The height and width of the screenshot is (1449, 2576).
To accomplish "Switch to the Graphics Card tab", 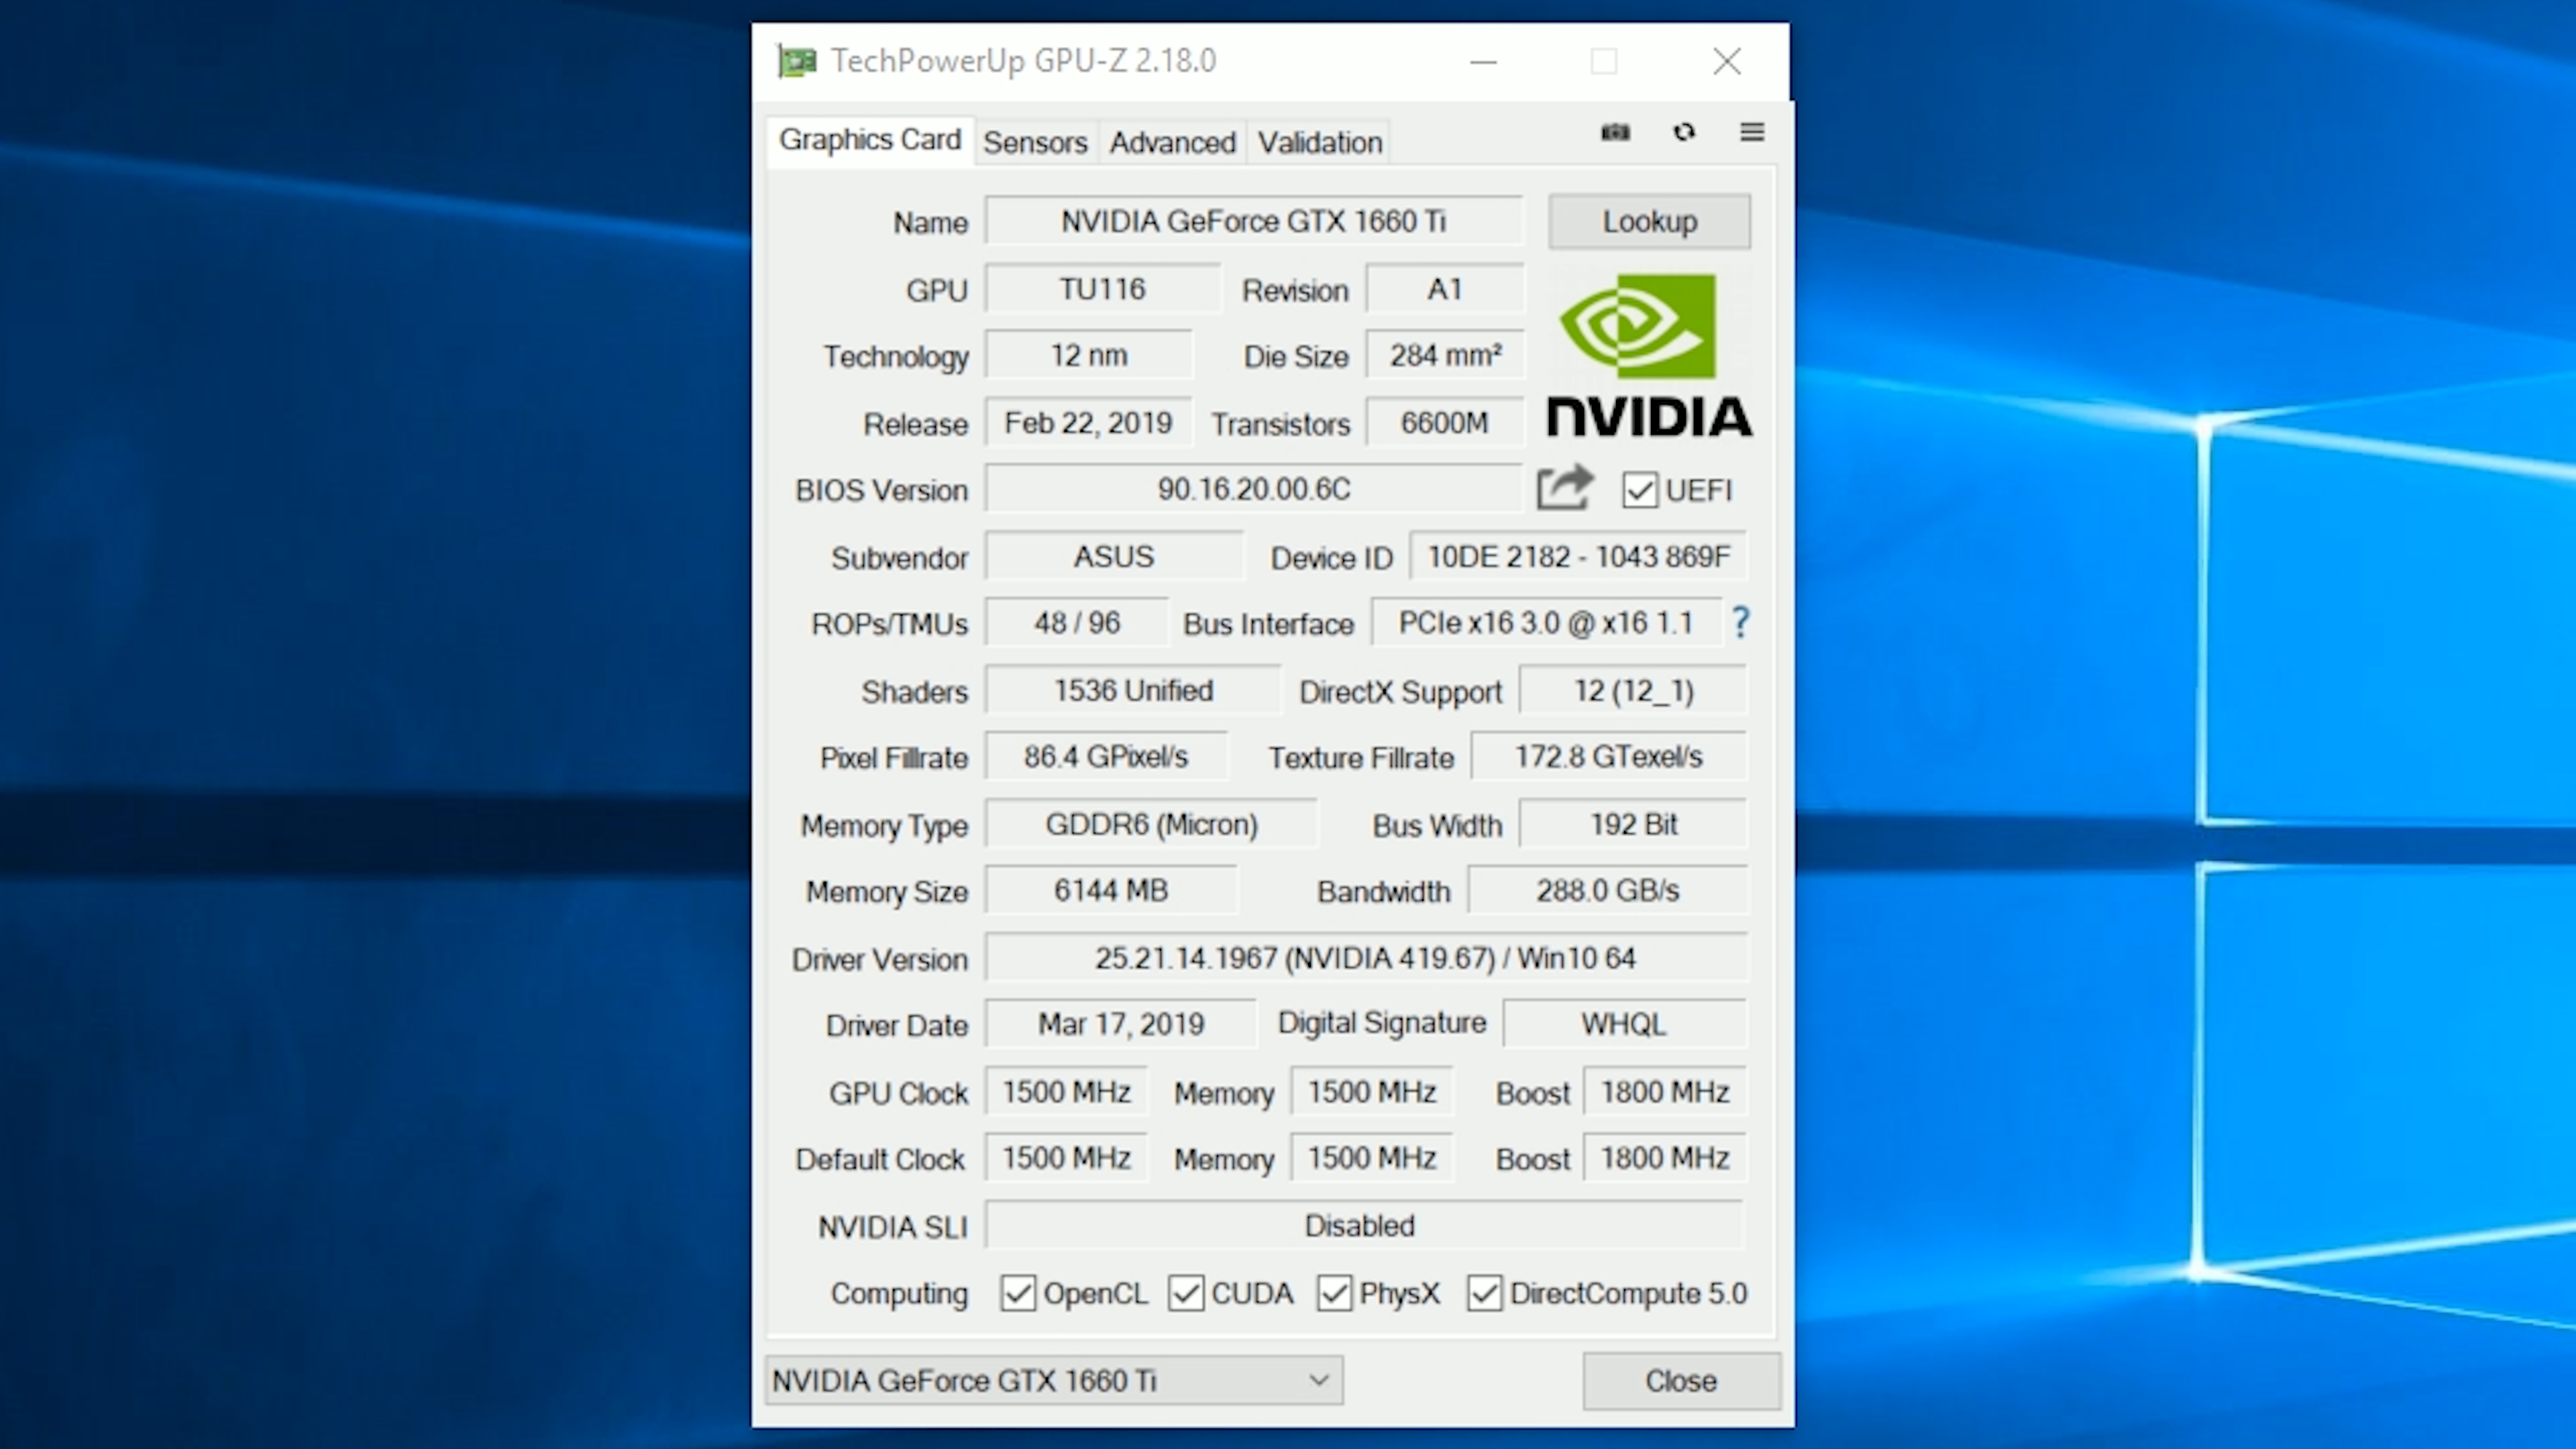I will [x=870, y=140].
